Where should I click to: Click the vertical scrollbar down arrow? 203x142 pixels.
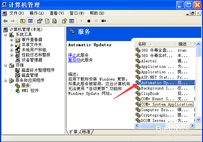pos(198,120)
